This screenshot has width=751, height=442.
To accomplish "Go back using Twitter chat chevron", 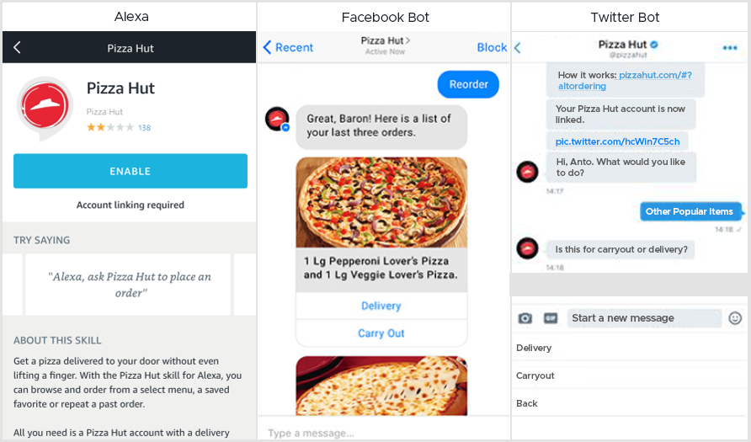I will click(x=518, y=47).
